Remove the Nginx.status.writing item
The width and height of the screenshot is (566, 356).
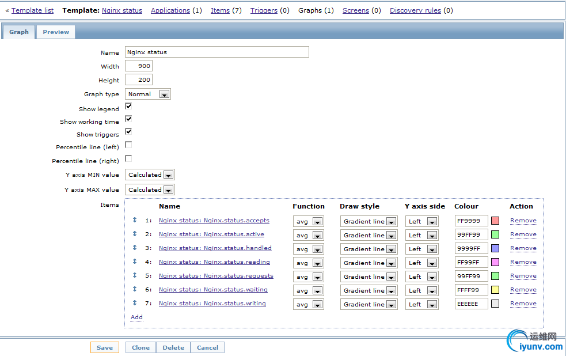523,303
